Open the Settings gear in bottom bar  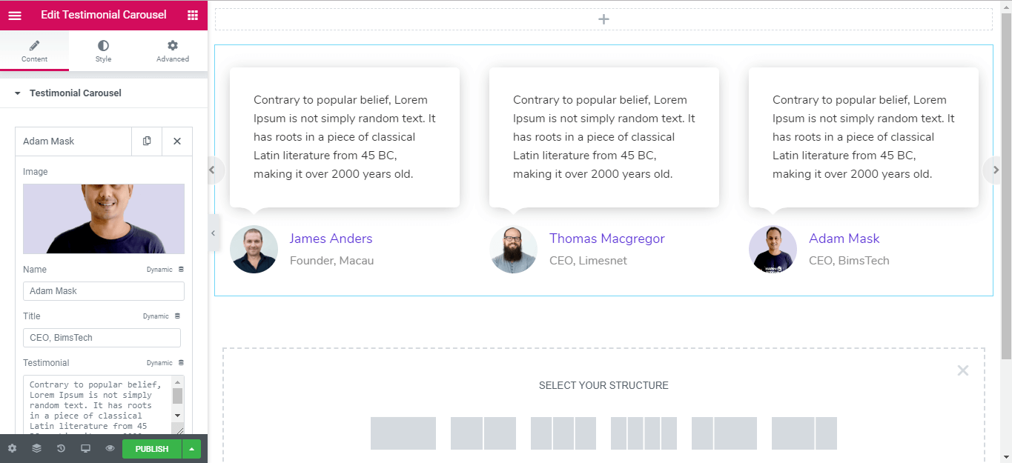point(12,449)
